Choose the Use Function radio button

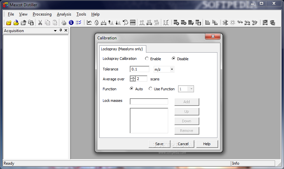pos(150,89)
